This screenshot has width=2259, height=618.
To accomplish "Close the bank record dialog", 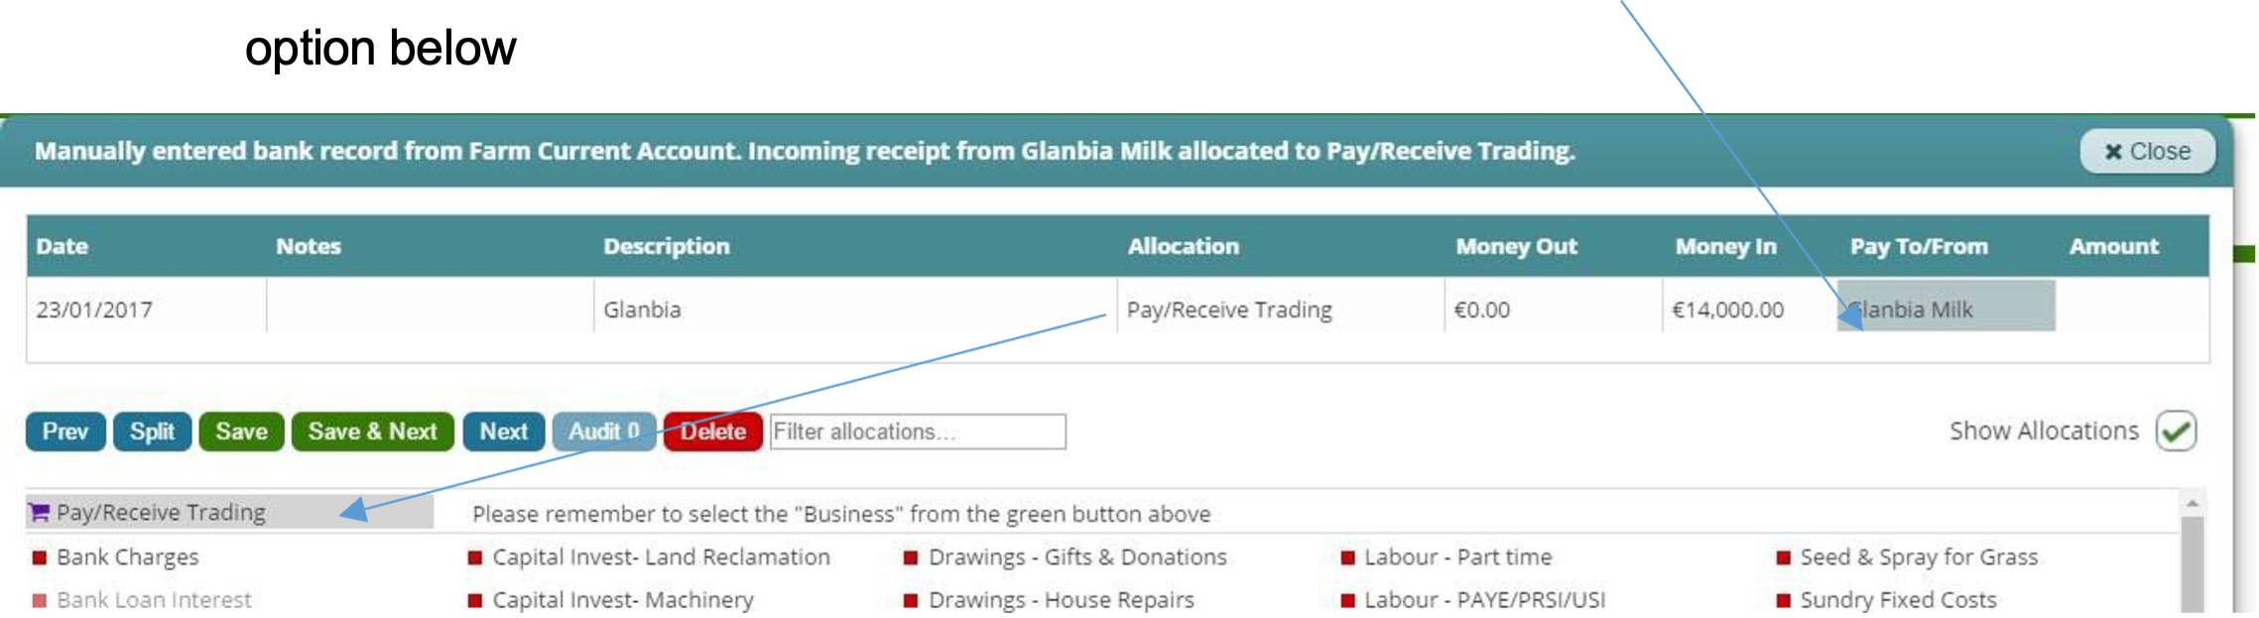I will (x=2147, y=151).
